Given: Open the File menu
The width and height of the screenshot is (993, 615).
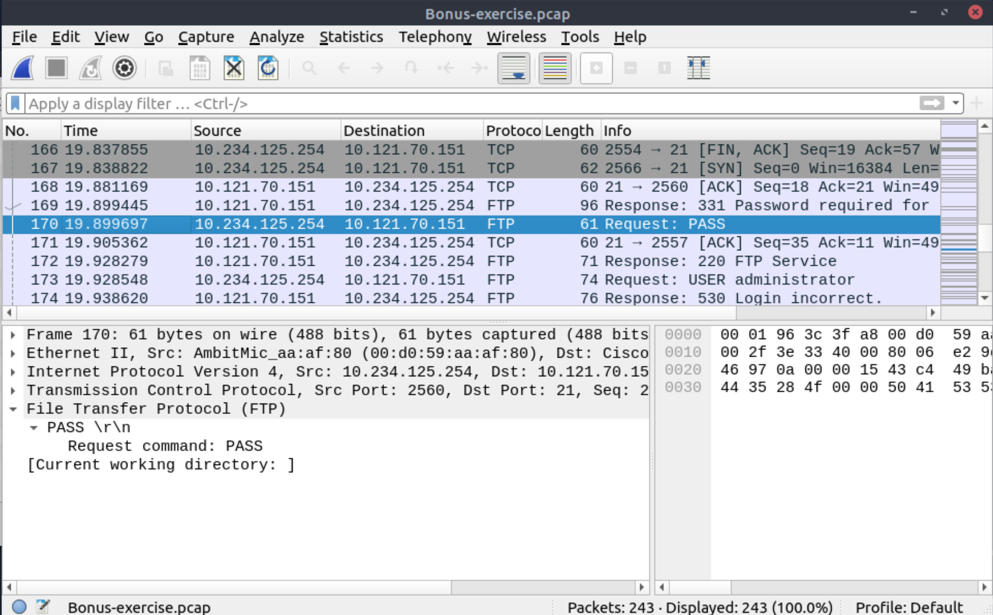Looking at the screenshot, I should pos(25,37).
